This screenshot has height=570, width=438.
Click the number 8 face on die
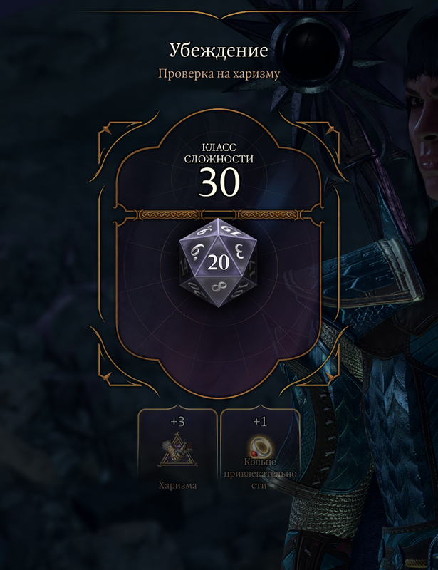pyautogui.click(x=218, y=288)
